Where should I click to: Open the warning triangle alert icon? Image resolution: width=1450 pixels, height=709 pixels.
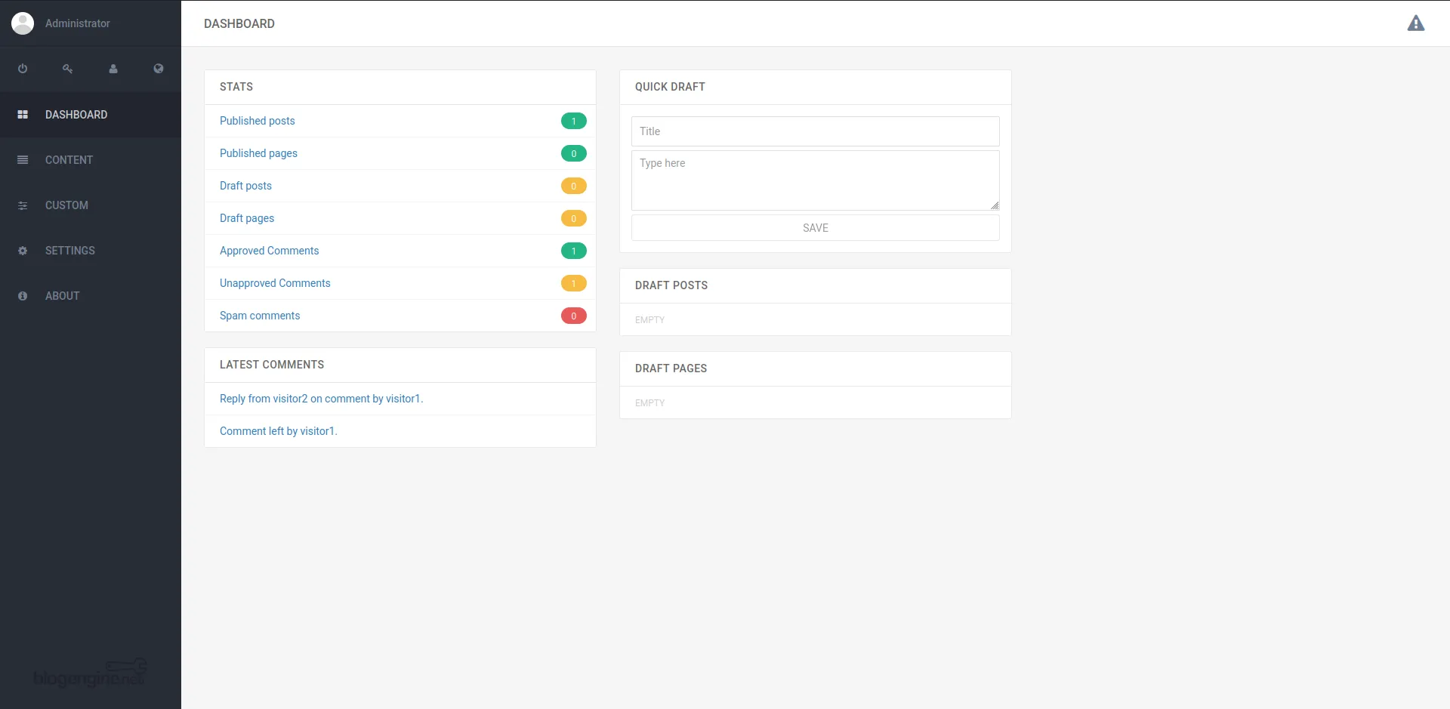tap(1415, 23)
